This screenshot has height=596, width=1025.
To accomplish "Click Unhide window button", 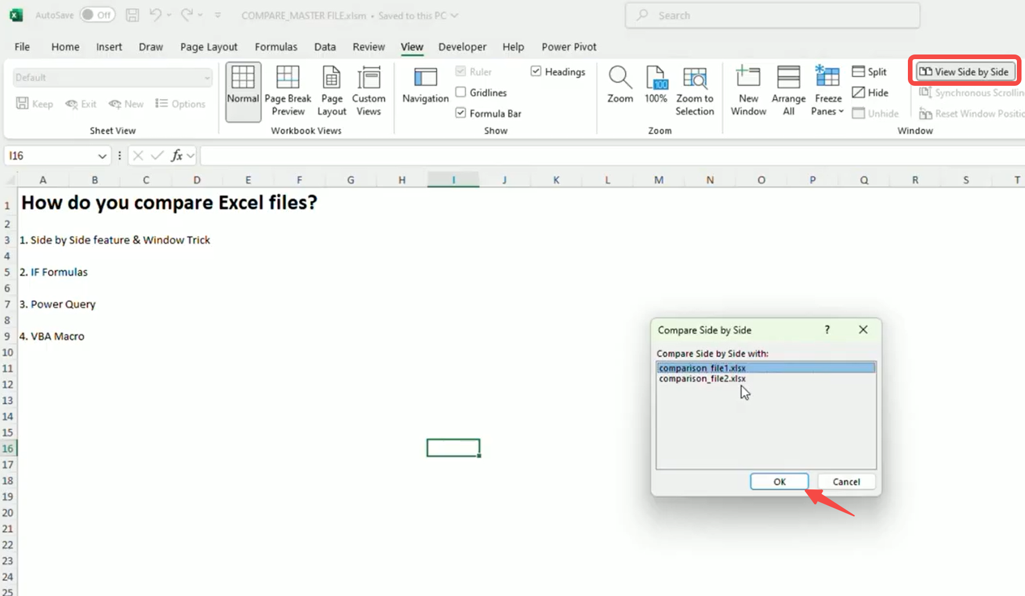I will [x=875, y=114].
